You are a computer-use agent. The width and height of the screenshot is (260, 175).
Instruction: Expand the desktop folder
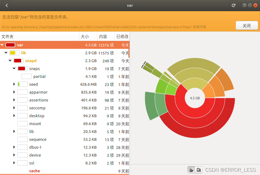14,116
